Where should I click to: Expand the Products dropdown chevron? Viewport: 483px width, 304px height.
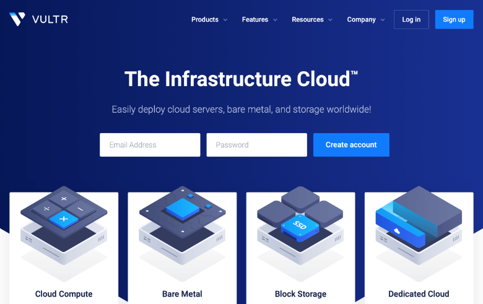click(x=225, y=20)
